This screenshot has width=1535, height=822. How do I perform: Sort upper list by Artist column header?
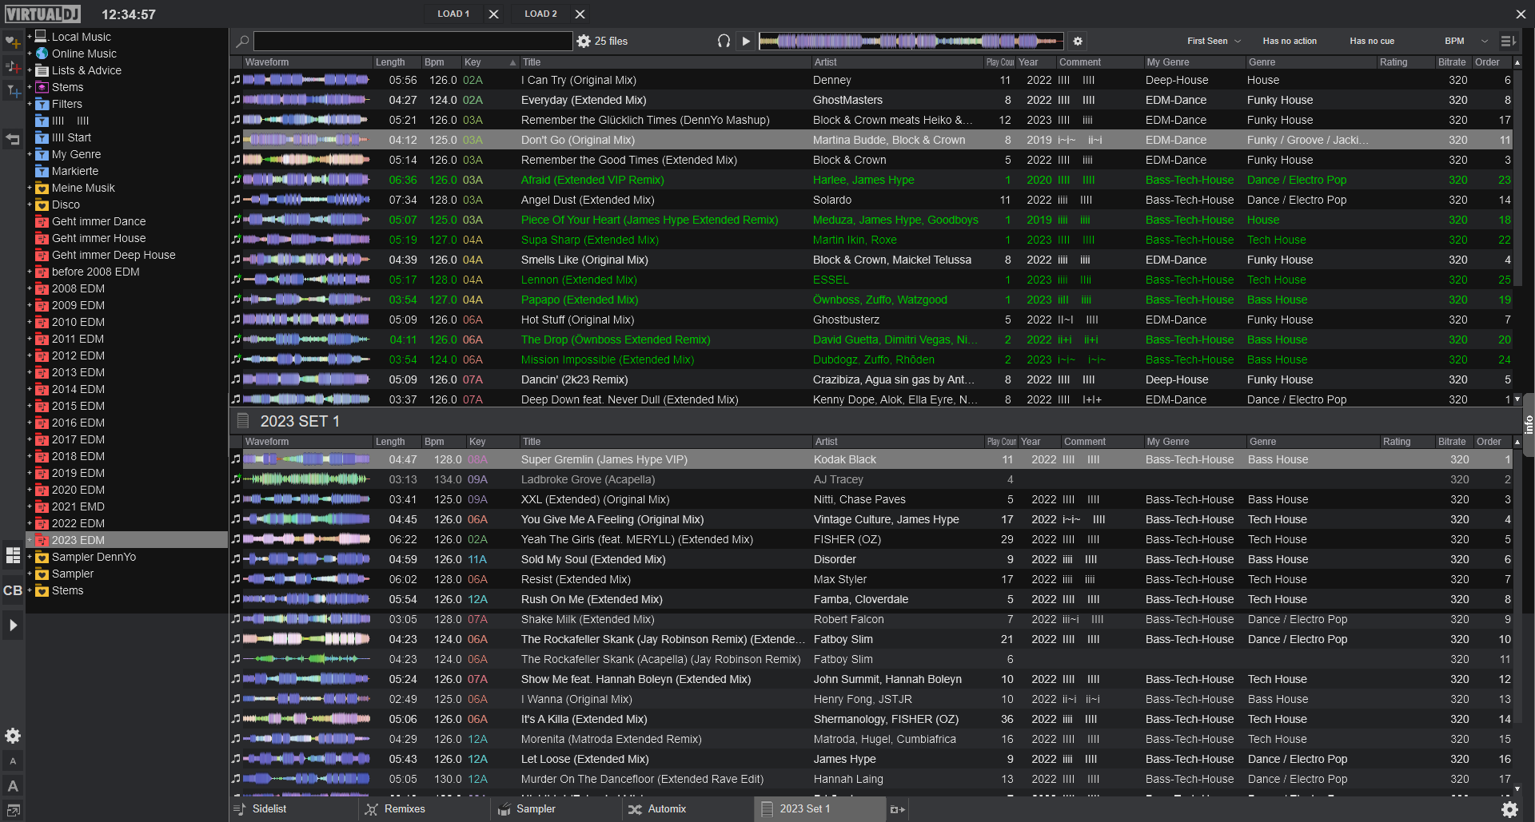point(897,62)
